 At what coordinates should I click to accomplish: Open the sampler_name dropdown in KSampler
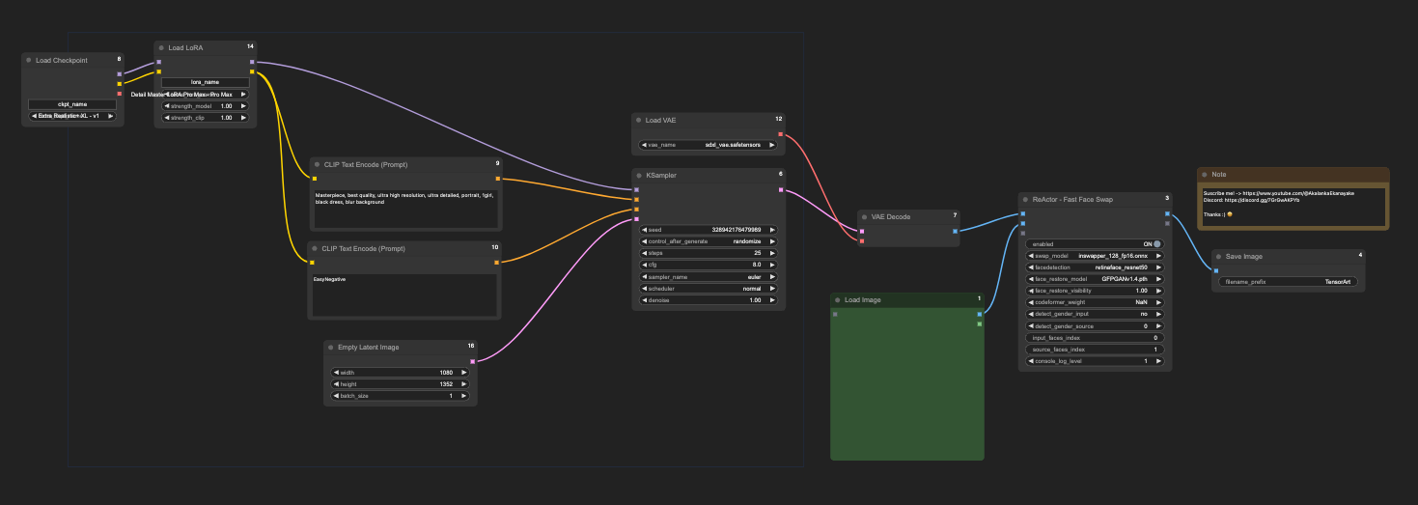[x=709, y=276]
